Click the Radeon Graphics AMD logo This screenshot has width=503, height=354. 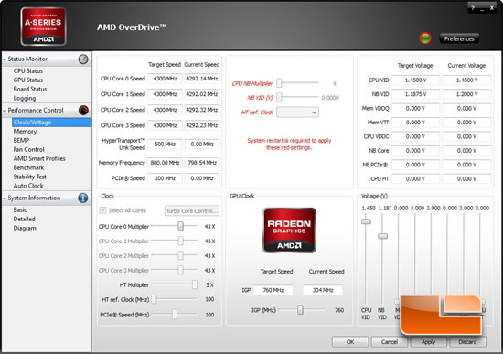click(x=289, y=231)
